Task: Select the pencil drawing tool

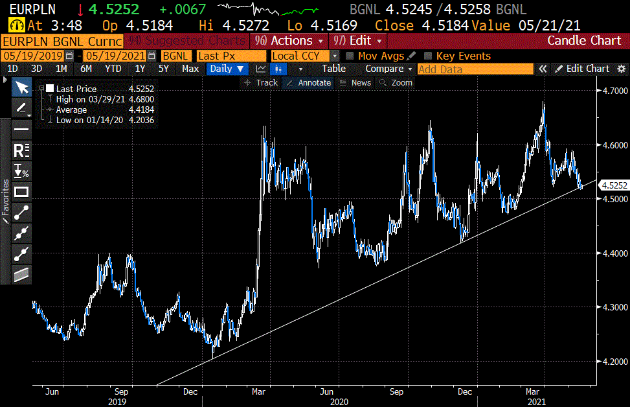Action: (x=21, y=108)
